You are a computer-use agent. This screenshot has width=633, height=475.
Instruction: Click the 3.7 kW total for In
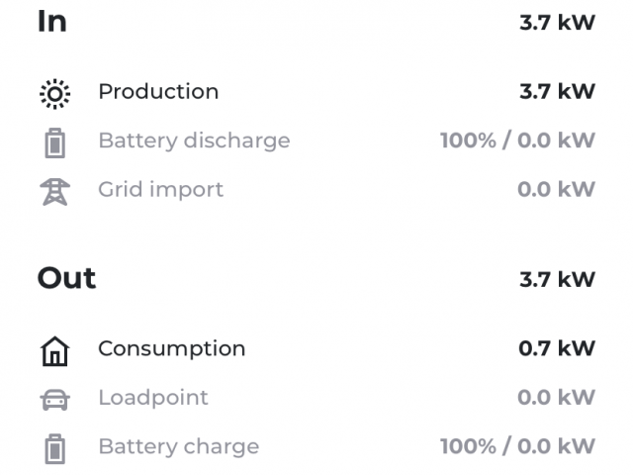(557, 23)
